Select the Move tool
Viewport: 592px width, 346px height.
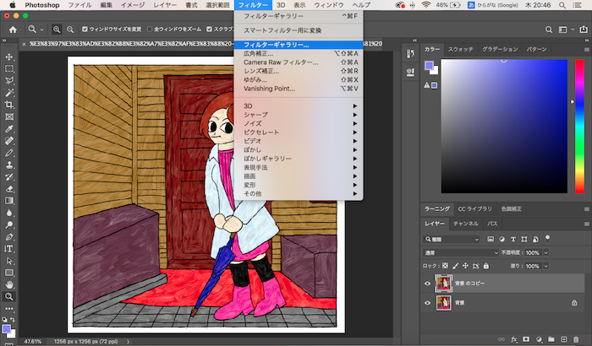tap(9, 57)
